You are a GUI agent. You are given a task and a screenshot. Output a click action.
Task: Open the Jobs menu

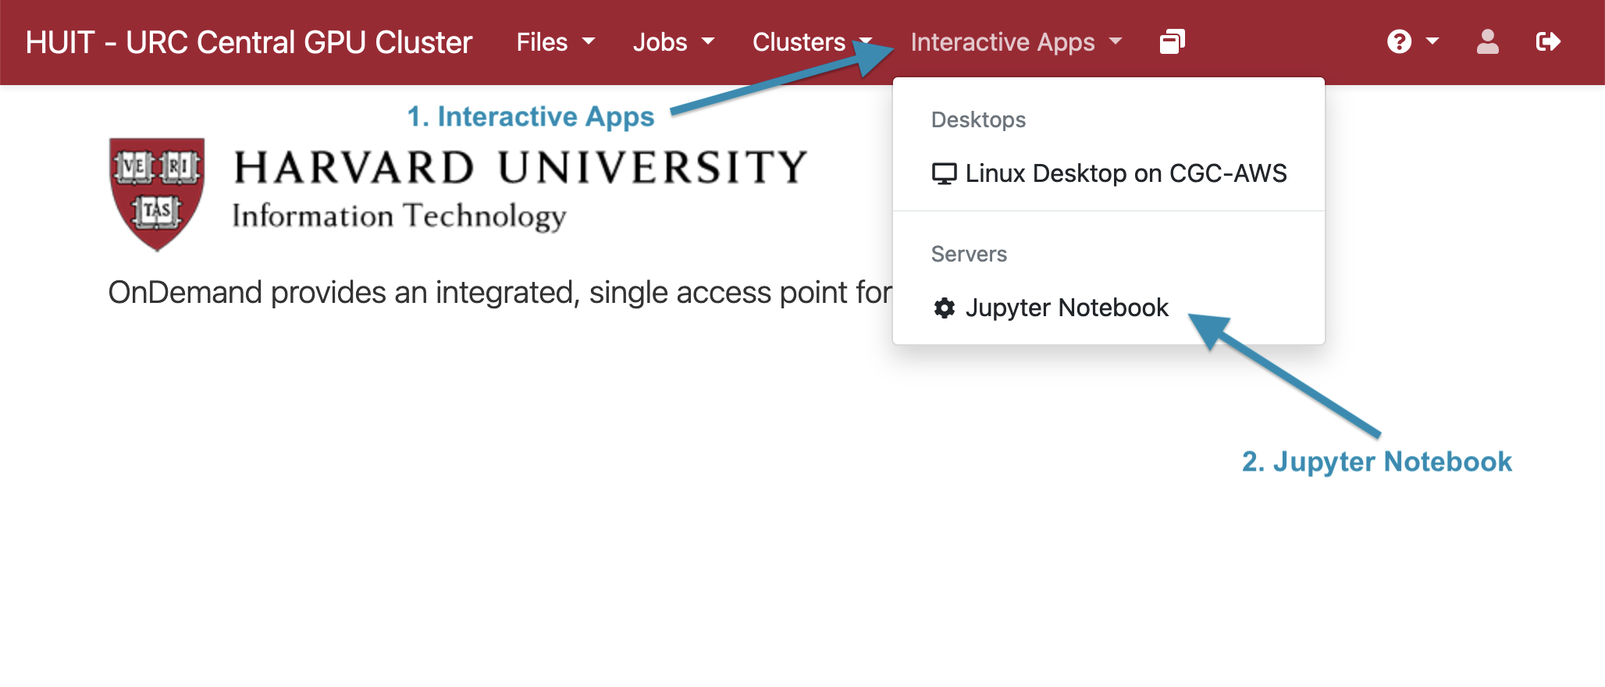pyautogui.click(x=660, y=42)
